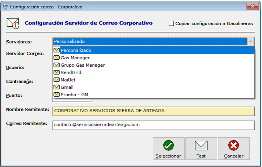Image resolution: width=262 pixels, height=167 pixels.
Task: Pick the Gmail entry in the dropdown list
Action: click(67, 87)
